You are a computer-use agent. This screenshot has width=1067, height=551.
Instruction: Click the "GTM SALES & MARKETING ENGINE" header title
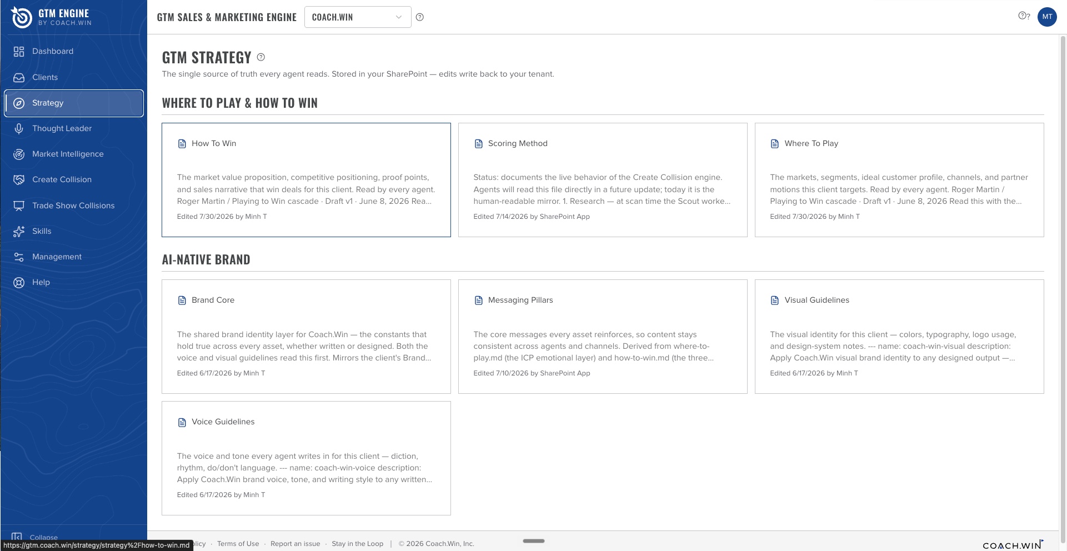tap(227, 17)
